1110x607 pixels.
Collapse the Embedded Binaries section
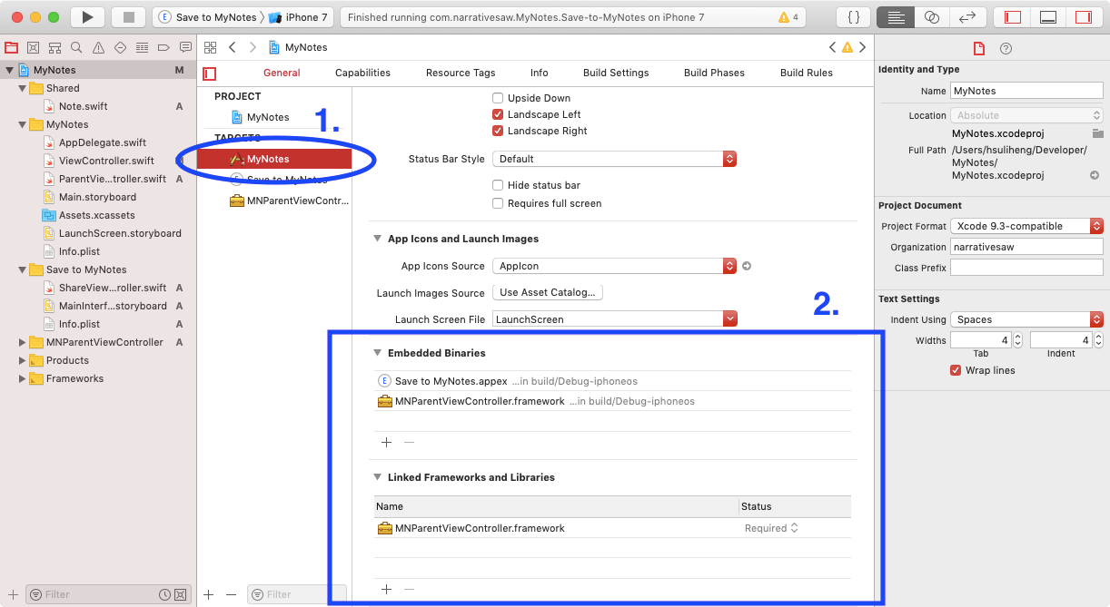(x=377, y=353)
